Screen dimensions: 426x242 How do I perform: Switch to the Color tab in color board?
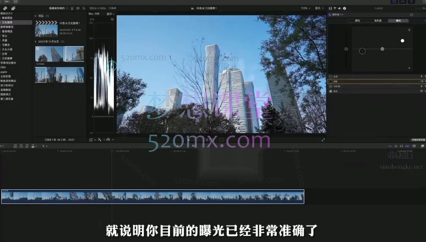pos(357,20)
